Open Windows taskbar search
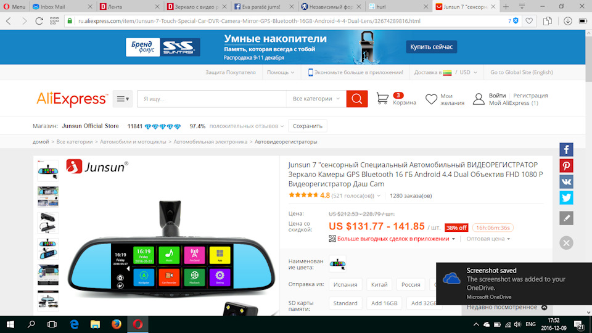The height and width of the screenshot is (333, 592). [x=31, y=324]
